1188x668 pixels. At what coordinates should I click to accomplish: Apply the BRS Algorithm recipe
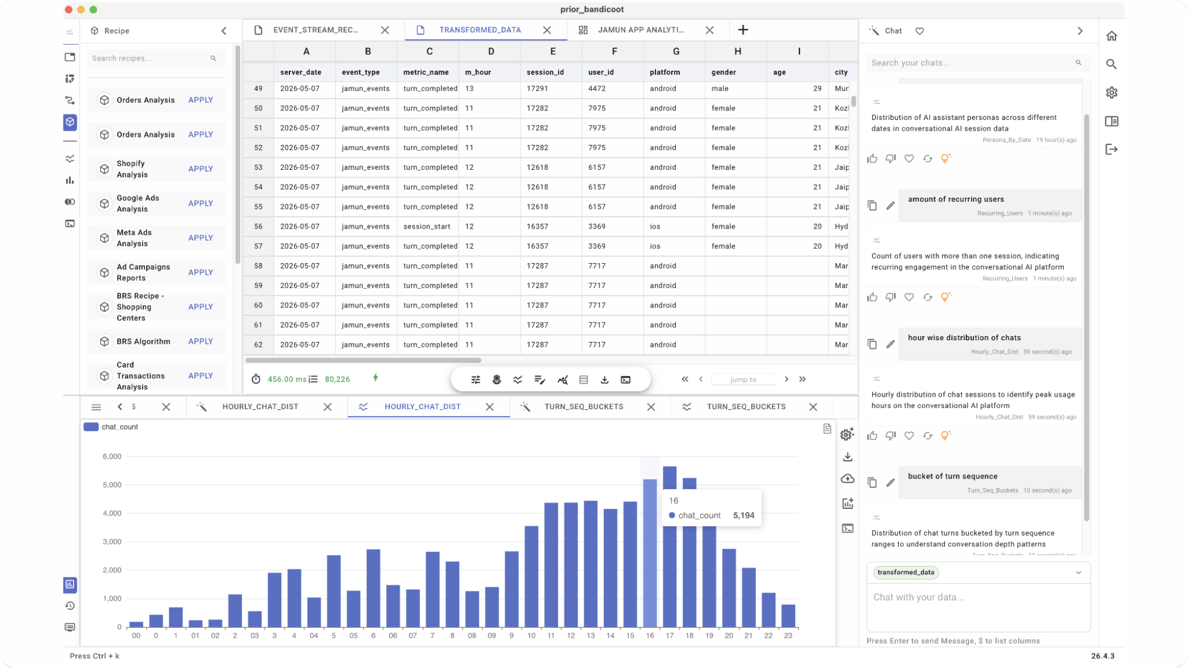click(200, 341)
